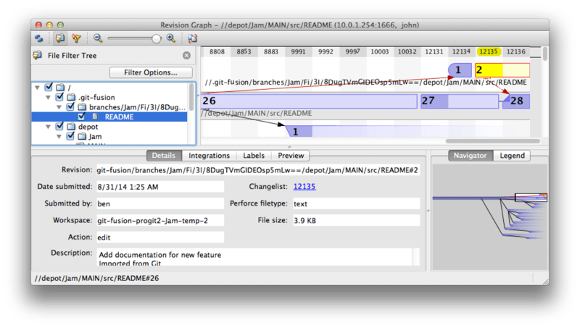Click the zoom out magnifier icon

coord(98,38)
